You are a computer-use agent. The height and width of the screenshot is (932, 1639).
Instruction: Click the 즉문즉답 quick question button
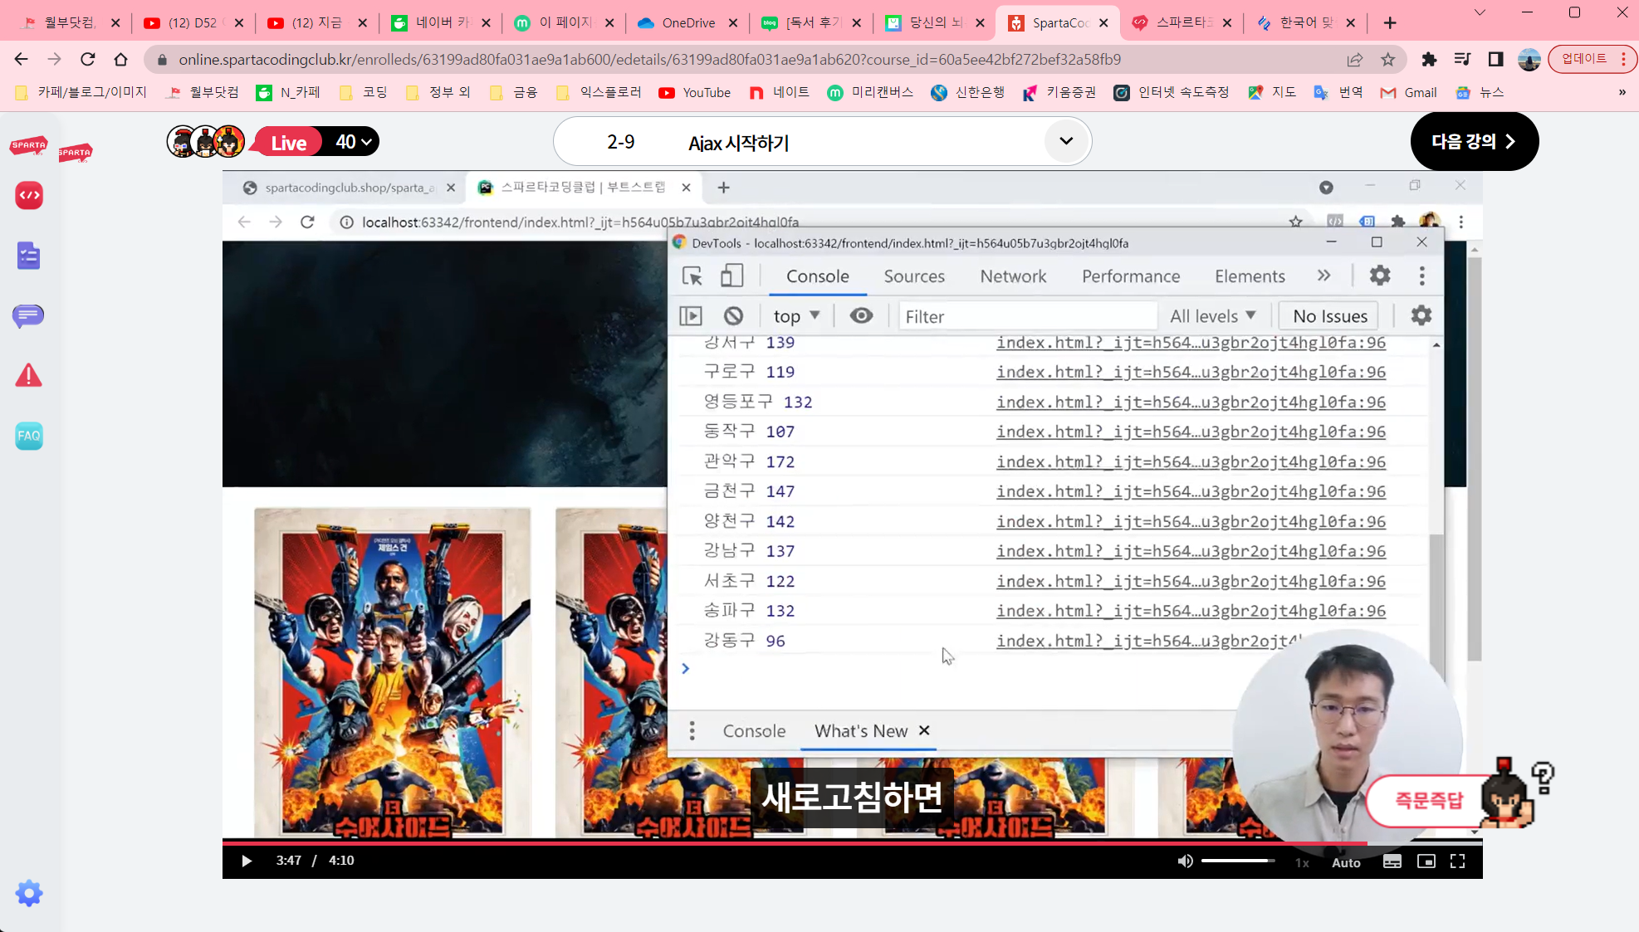tap(1429, 800)
